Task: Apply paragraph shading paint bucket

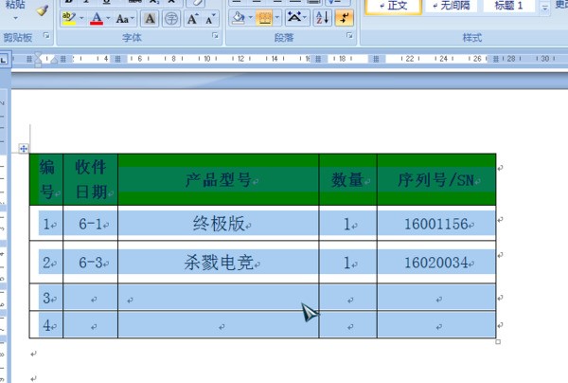Action: tap(238, 18)
